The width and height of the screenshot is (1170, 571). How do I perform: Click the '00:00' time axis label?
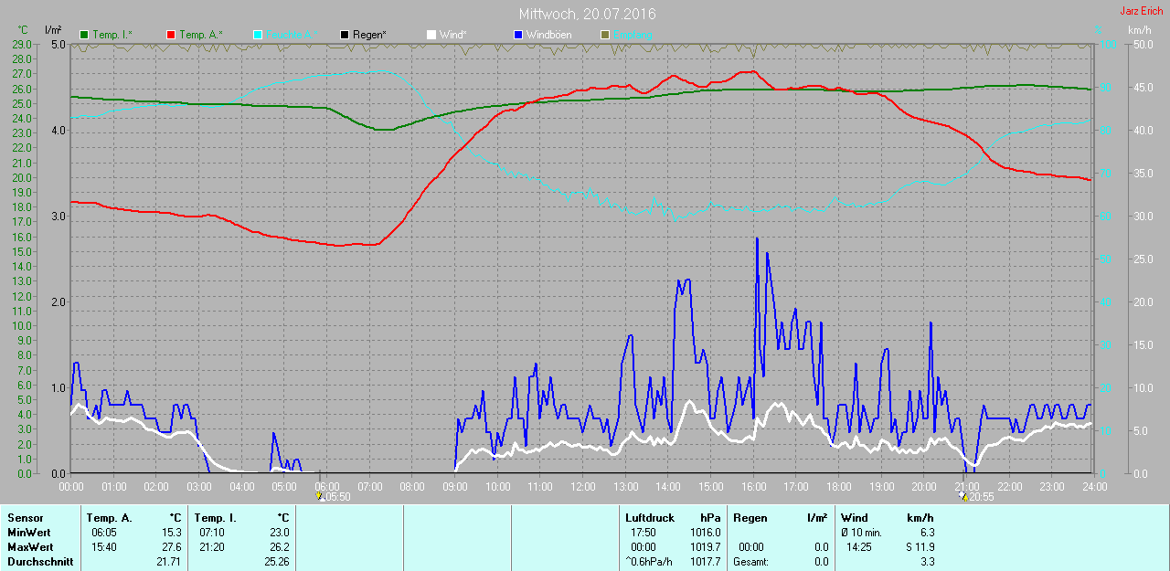pyautogui.click(x=71, y=486)
